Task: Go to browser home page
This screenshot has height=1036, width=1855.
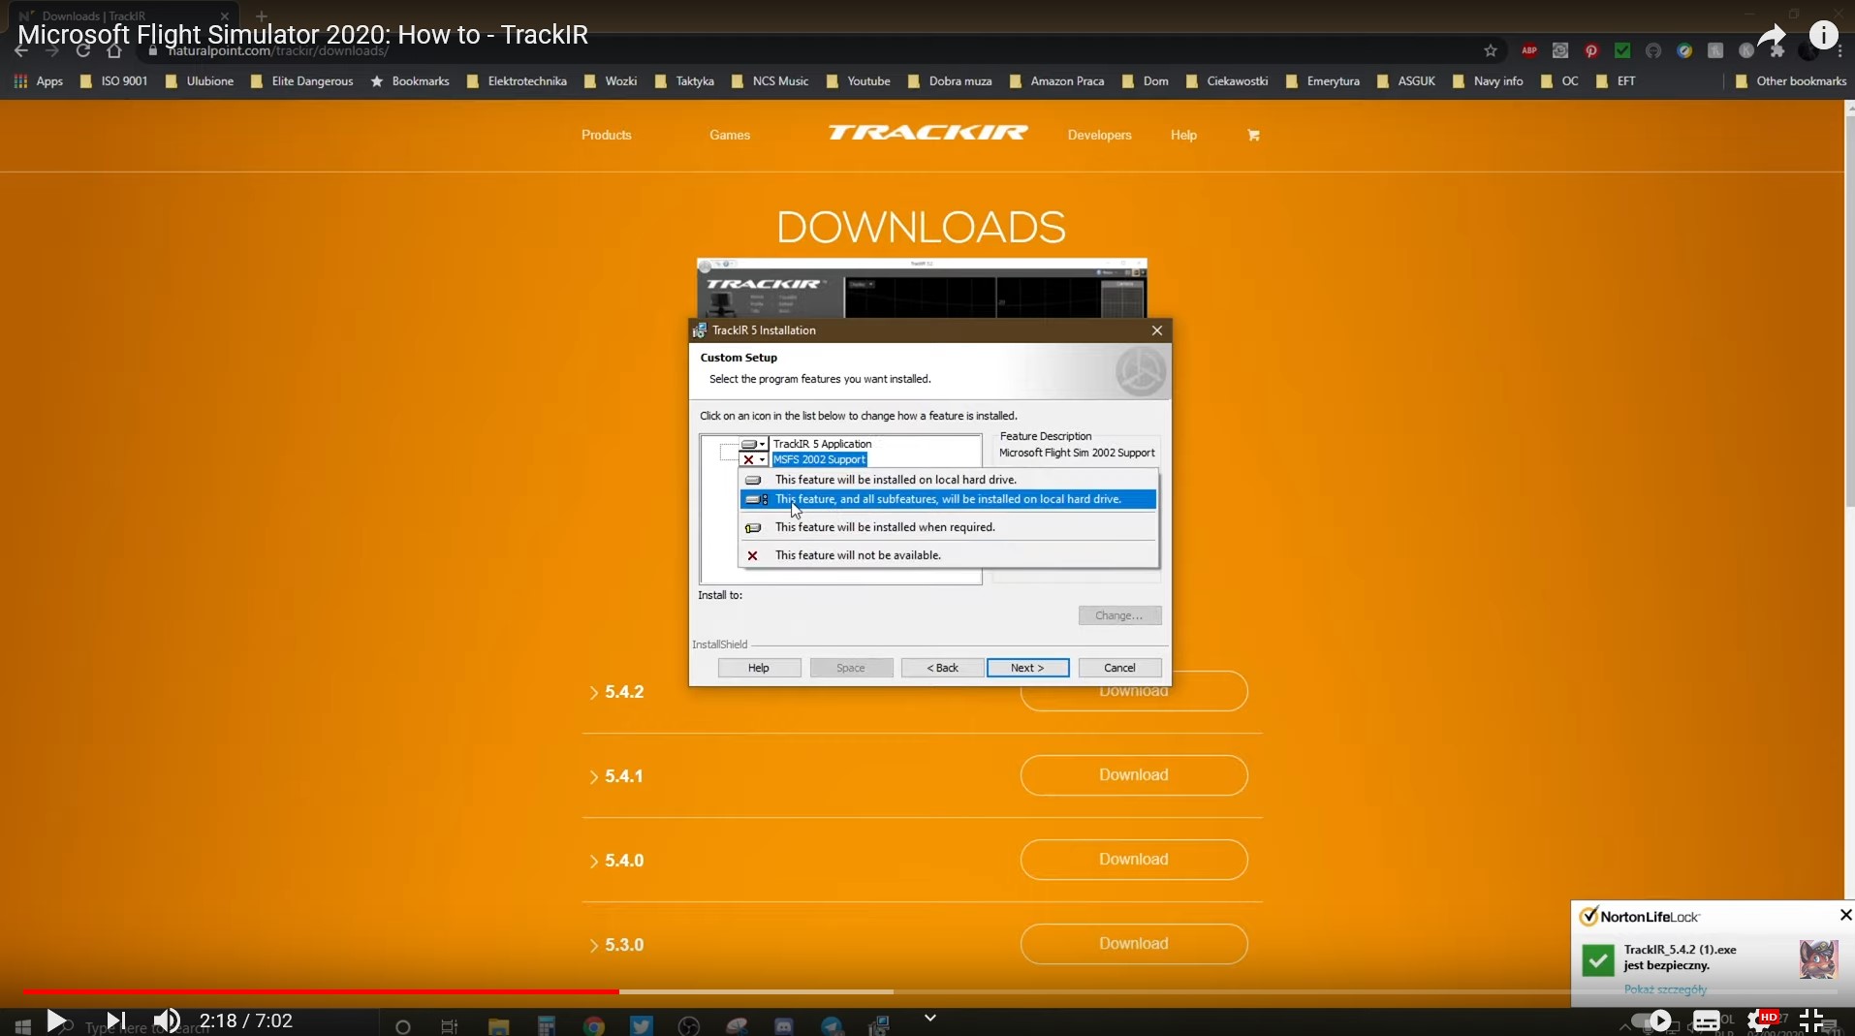Action: tap(114, 50)
